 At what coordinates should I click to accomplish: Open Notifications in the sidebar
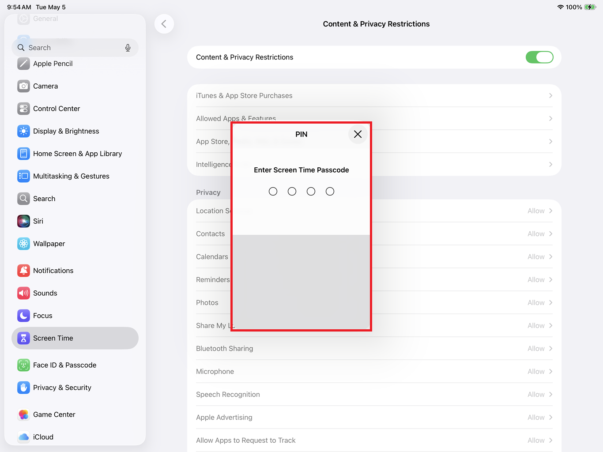click(75, 271)
